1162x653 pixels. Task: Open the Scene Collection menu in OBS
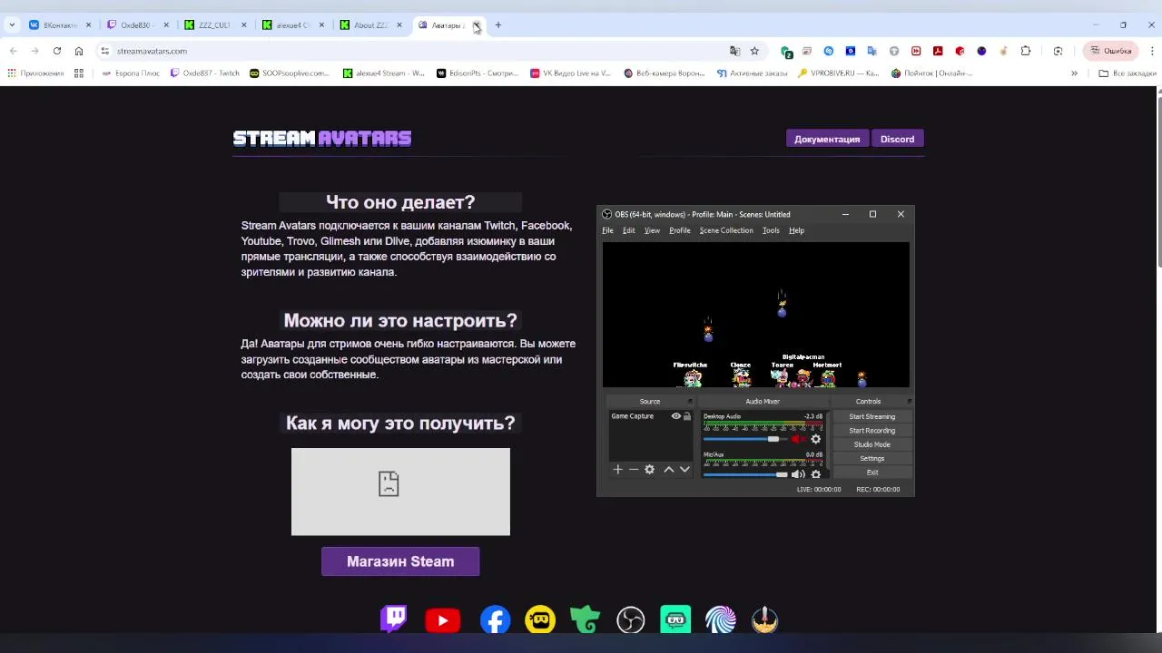tap(726, 230)
